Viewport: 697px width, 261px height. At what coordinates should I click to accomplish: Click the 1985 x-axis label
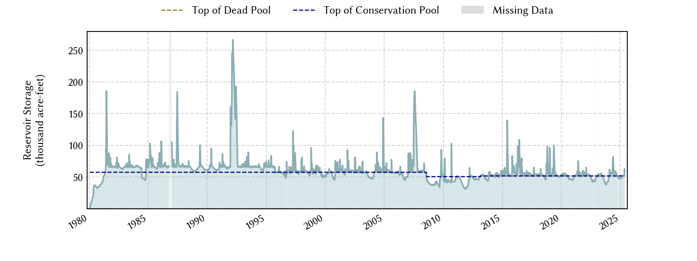(137, 222)
